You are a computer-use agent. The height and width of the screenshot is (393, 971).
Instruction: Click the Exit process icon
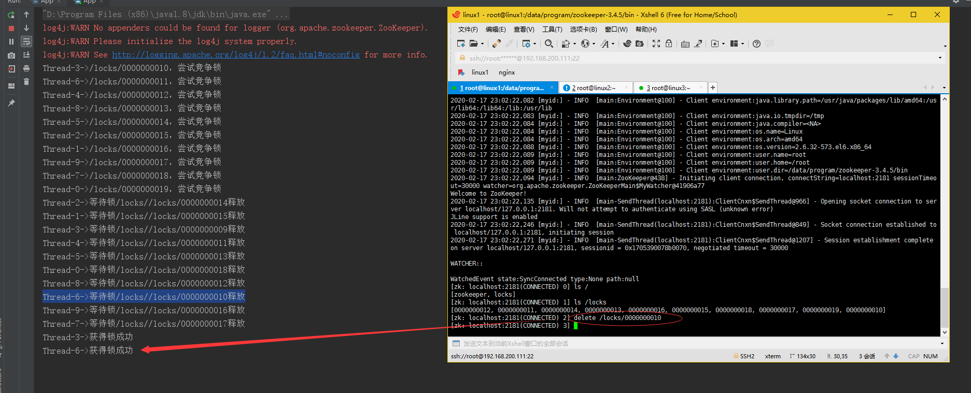(11, 68)
